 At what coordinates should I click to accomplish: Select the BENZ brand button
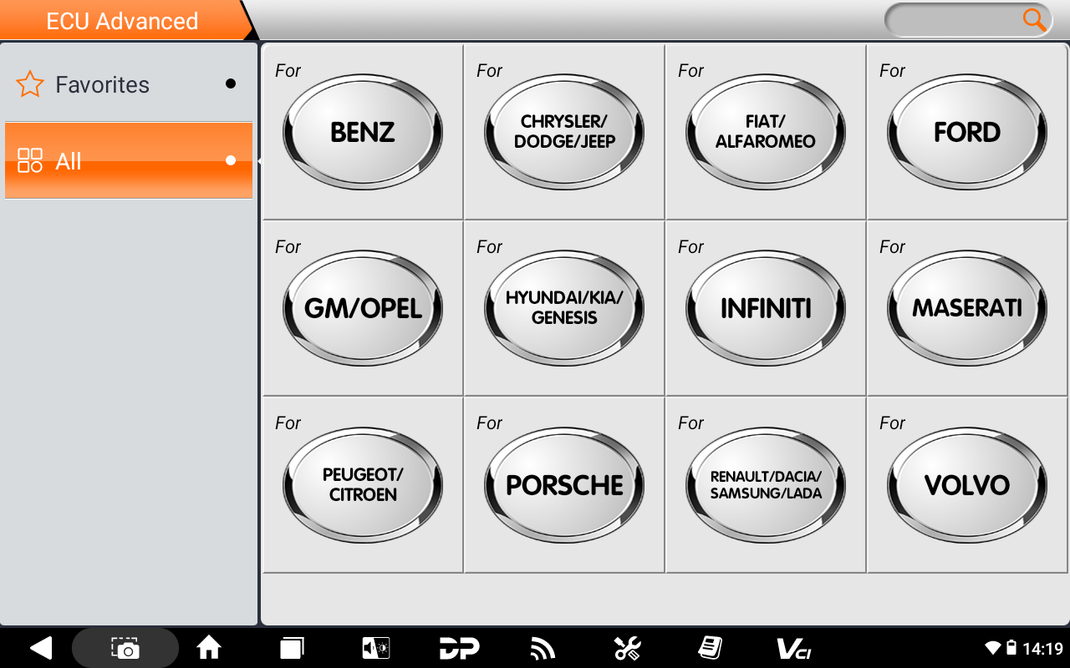pyautogui.click(x=363, y=132)
